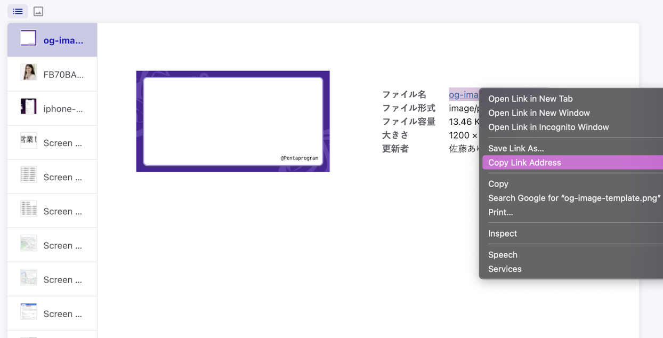
Task: Click og-image file name link
Action: tap(464, 94)
